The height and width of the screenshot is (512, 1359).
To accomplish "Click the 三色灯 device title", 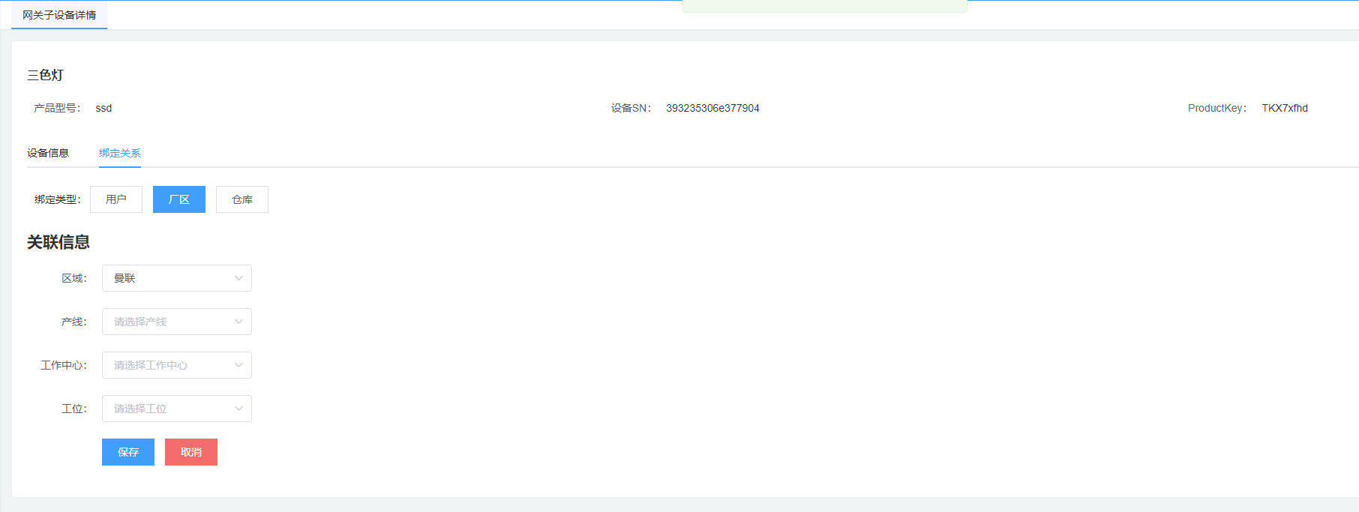I will coord(46,75).
